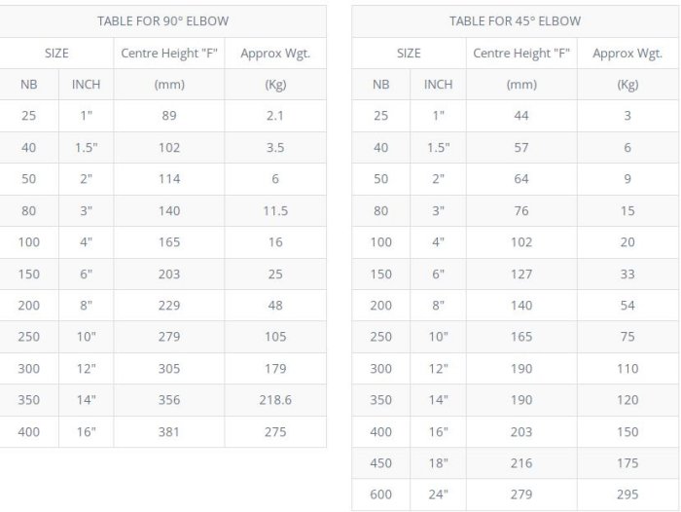Click Approx Wgt. header in the 90° table
The width and height of the screenshot is (681, 512).
pyautogui.click(x=275, y=53)
